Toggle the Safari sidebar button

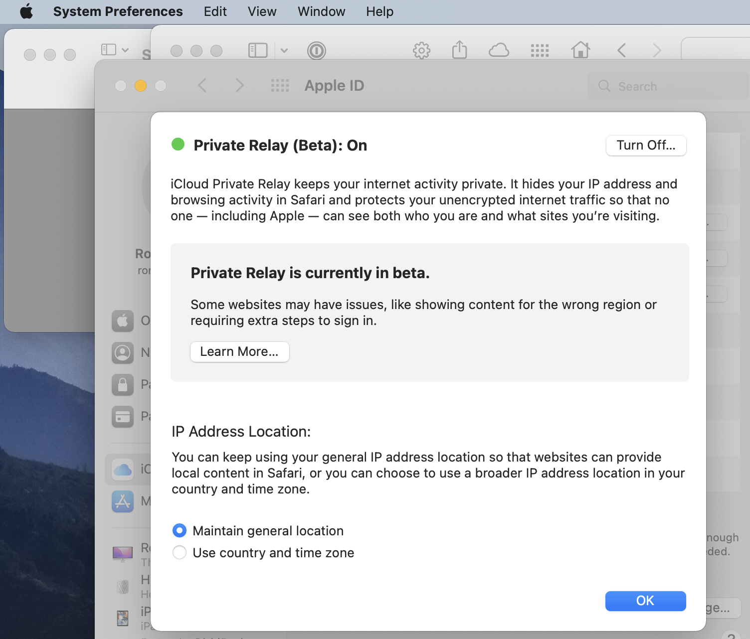coord(258,50)
